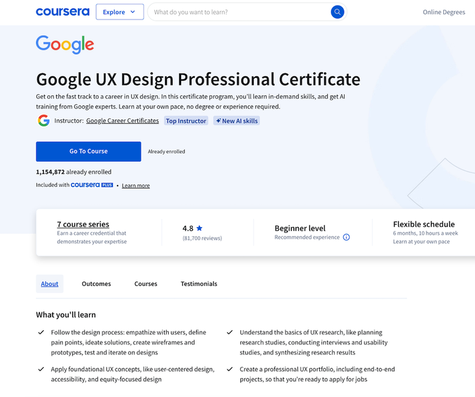Click 'Learn at your own pace' text
475x397 pixels.
point(421,242)
